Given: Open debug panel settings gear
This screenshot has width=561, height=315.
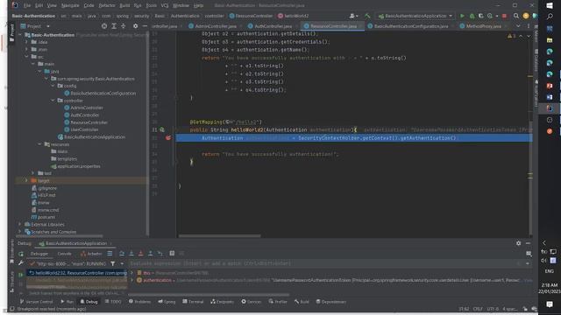Looking at the screenshot, I should tap(518, 243).
